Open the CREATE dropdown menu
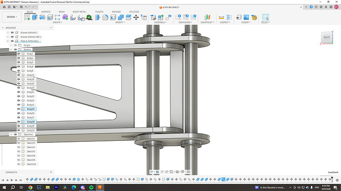Image resolution: width=341 pixels, height=191 pixels. point(57,22)
